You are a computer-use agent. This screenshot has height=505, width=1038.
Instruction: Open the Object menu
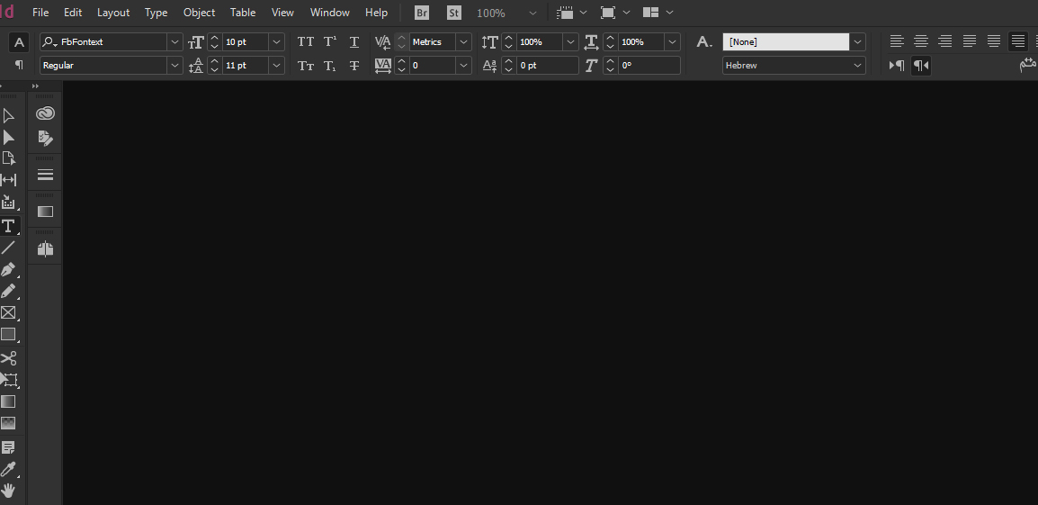(x=200, y=13)
